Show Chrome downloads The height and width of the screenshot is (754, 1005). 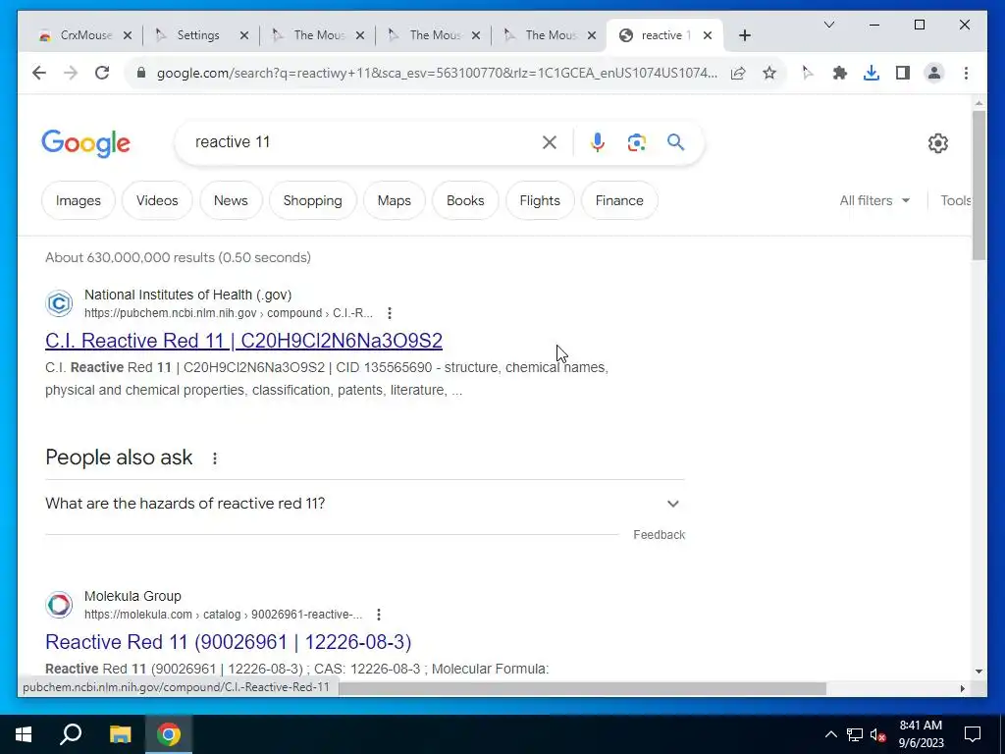(872, 73)
